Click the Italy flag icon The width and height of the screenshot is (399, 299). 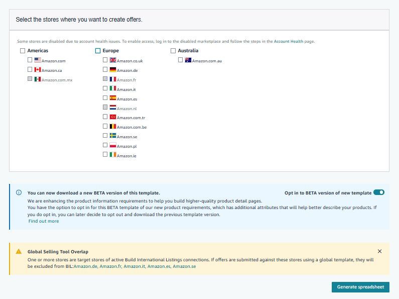coord(113,88)
